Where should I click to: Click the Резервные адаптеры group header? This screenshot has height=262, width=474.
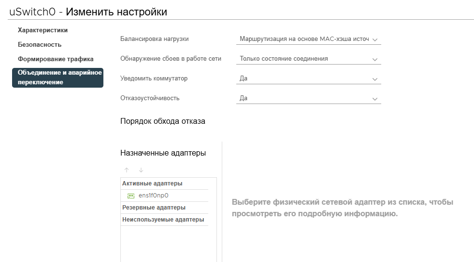click(x=164, y=208)
